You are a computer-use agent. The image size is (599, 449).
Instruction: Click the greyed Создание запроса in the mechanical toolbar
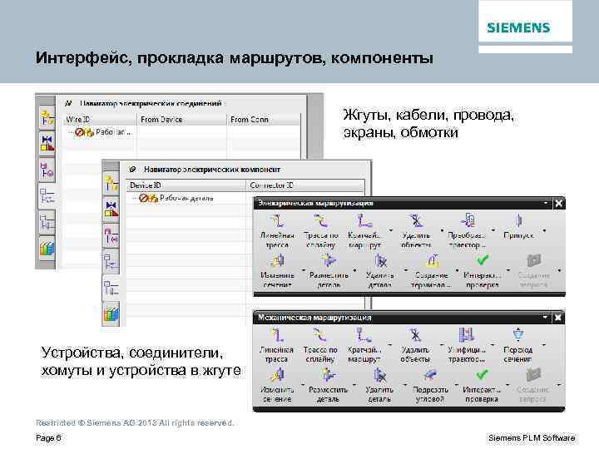click(x=533, y=386)
